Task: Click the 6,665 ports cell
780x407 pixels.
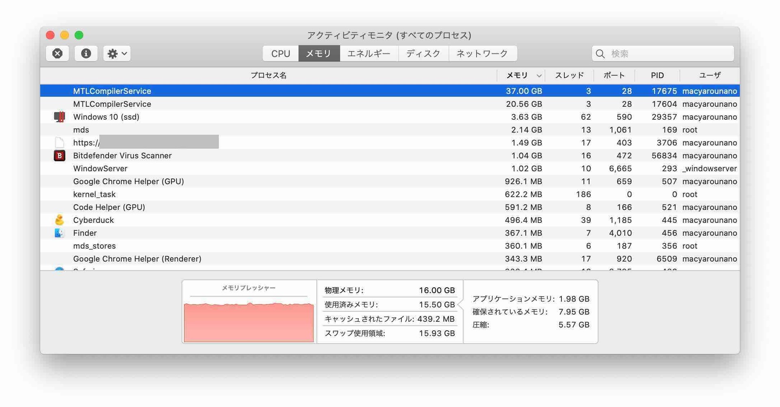Action: [620, 168]
